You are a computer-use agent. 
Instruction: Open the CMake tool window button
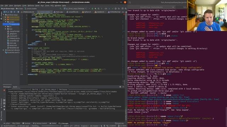(53, 123)
